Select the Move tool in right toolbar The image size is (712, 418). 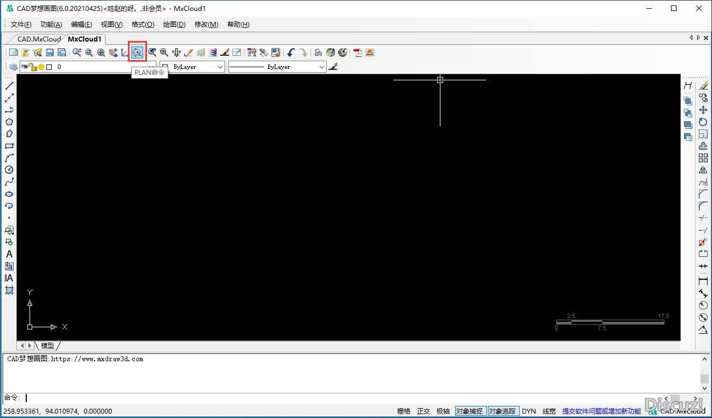tap(703, 110)
